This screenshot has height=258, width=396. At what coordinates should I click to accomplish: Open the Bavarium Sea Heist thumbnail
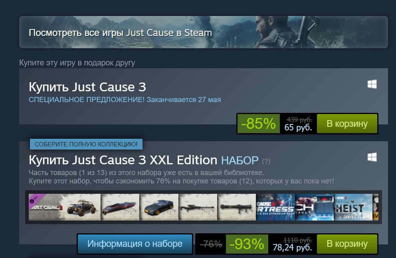(x=353, y=207)
